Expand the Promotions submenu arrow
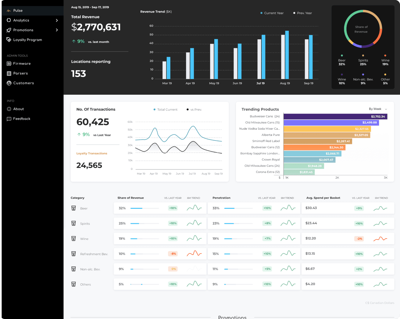 coord(57,30)
